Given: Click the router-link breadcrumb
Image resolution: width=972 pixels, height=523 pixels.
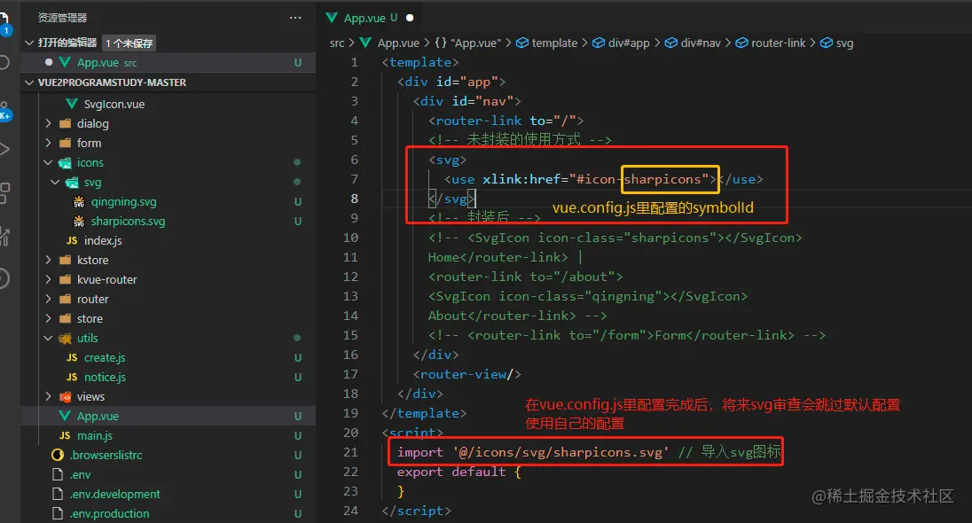Looking at the screenshot, I should point(771,43).
